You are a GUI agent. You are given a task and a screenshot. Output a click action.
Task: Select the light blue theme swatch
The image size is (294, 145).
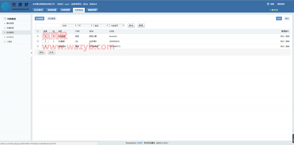277,10
